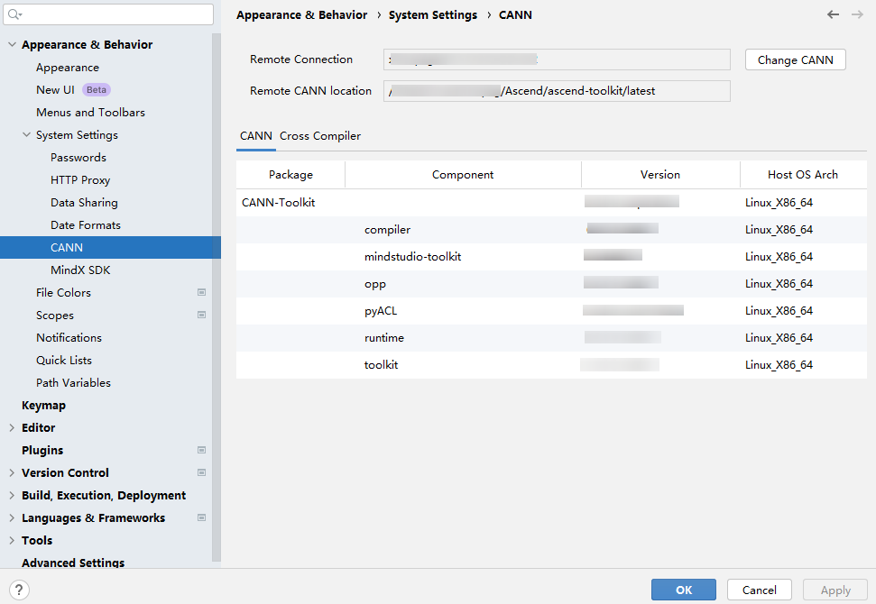The width and height of the screenshot is (876, 604).
Task: Click the Languages & Frameworks project-level icon
Action: tap(202, 517)
